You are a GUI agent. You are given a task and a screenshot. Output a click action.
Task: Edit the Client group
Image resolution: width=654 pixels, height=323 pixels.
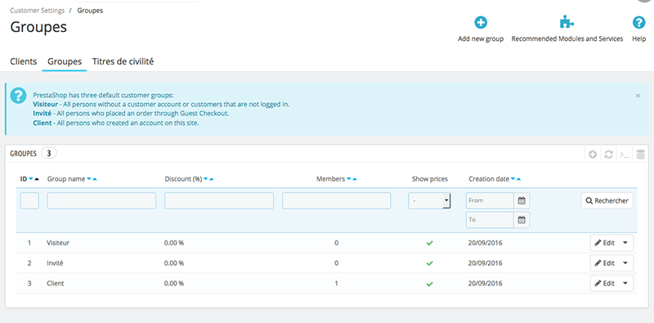point(605,284)
